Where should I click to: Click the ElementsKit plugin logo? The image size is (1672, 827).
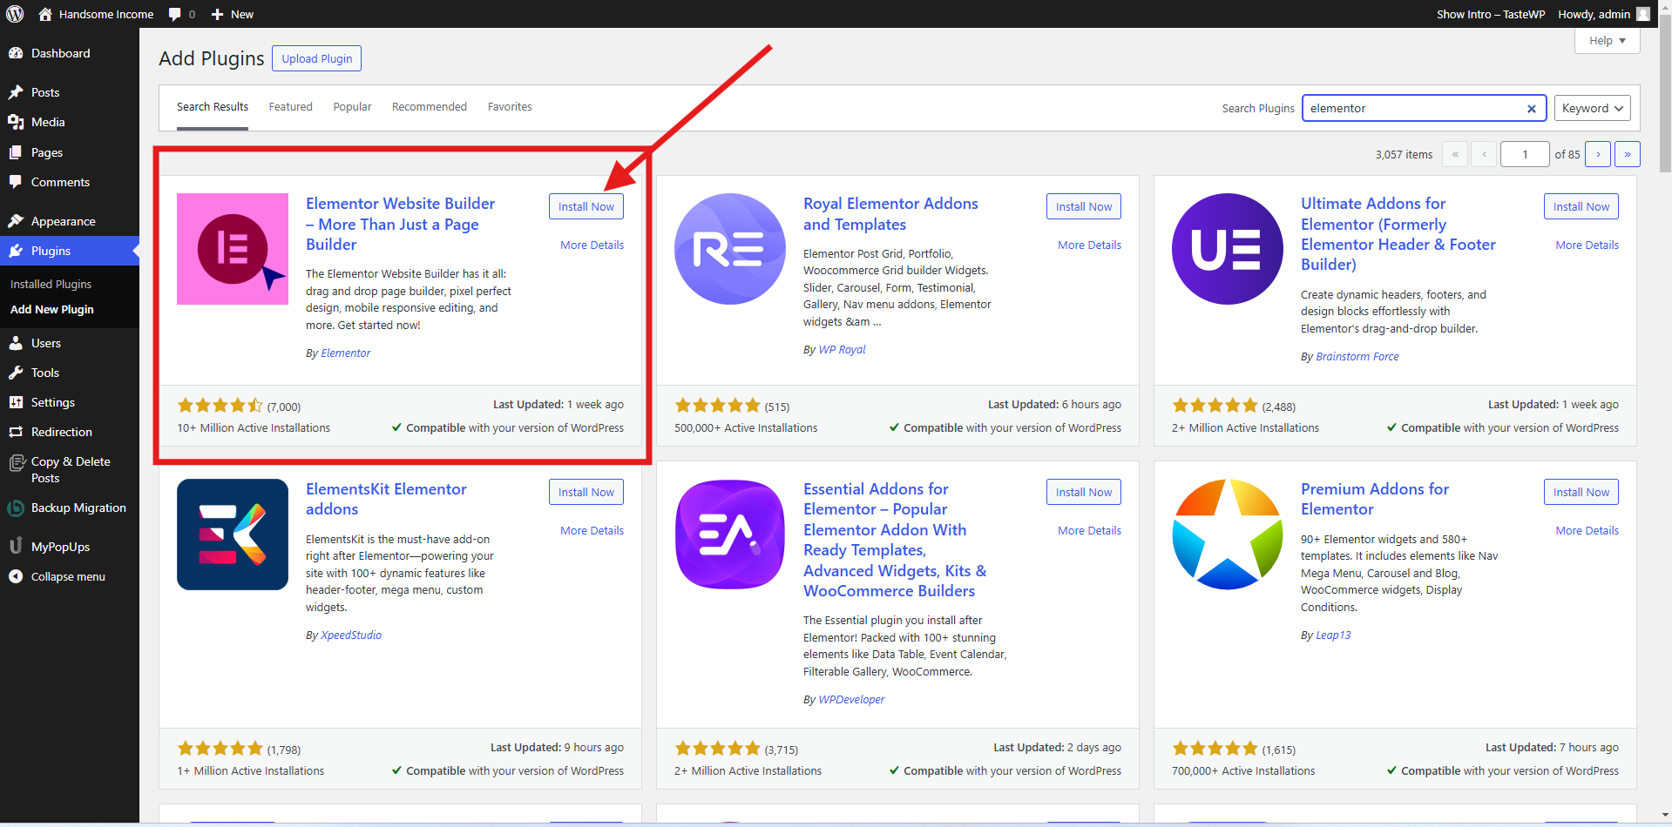[233, 535]
